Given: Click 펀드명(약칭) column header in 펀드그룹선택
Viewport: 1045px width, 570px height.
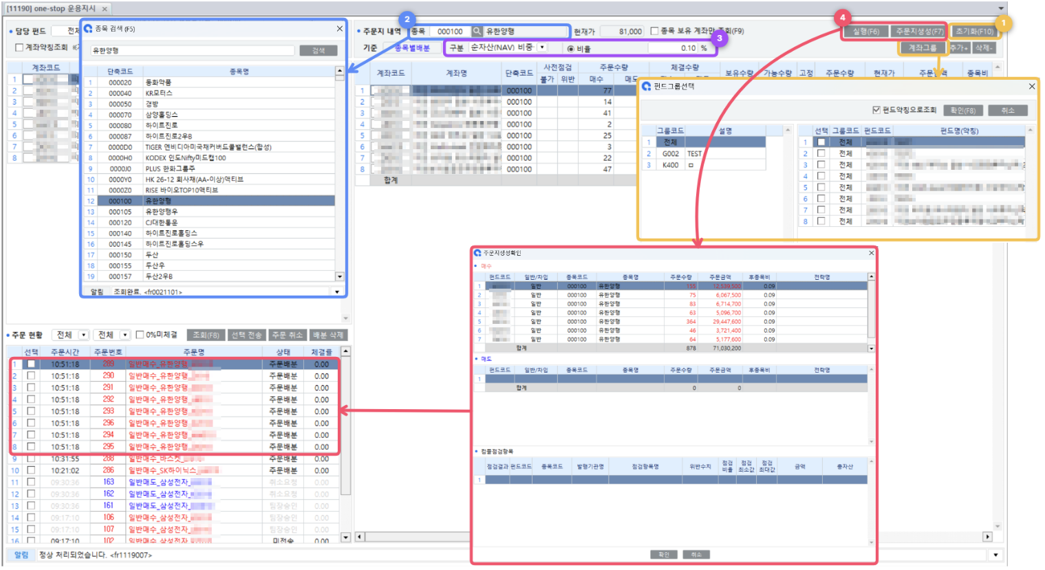Looking at the screenshot, I should 959,131.
